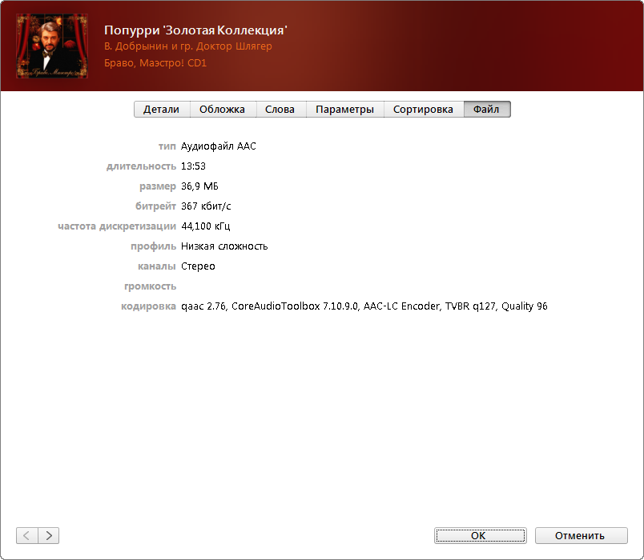The image size is (644, 560).
Task: Click the profile value Низкая сложность
Action: [x=224, y=246]
